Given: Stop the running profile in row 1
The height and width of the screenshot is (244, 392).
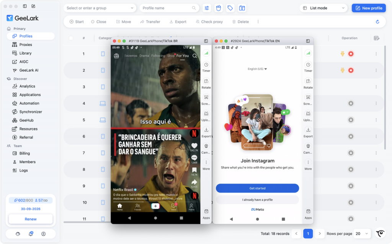Looking at the screenshot, I should point(351,54).
